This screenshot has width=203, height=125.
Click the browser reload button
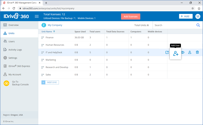click(14, 8)
